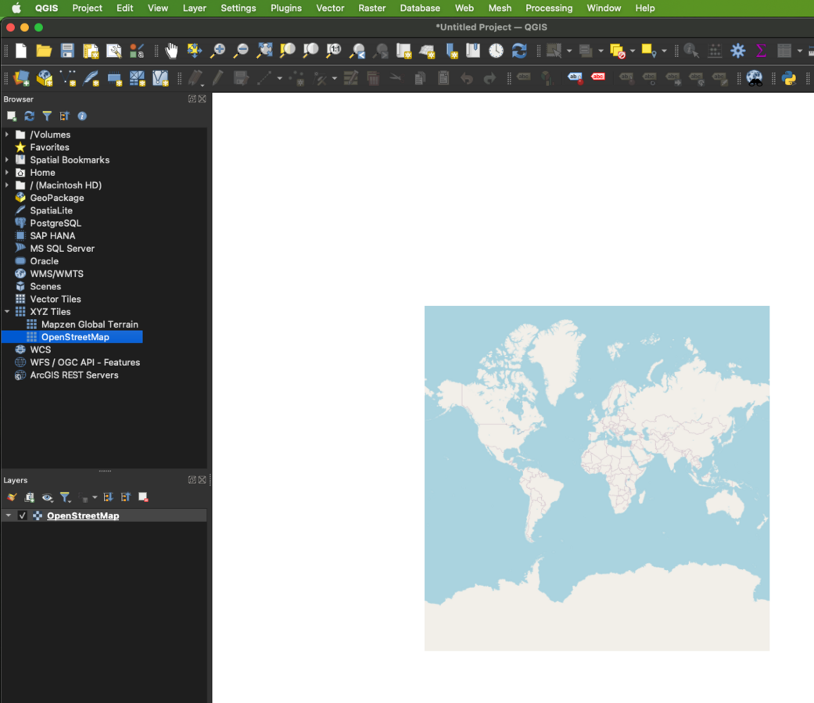Collapse the XYZ Tiles tree node
This screenshot has height=703, width=814.
(x=8, y=312)
